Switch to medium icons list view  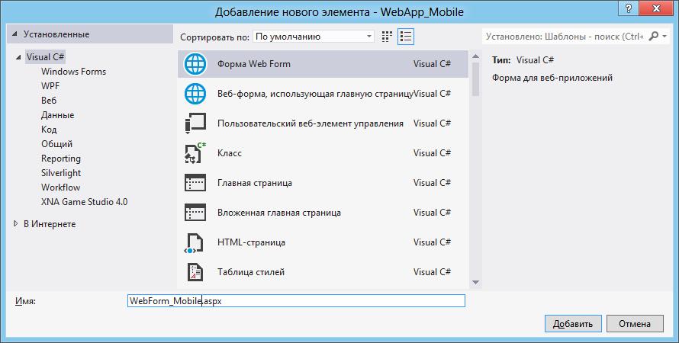[406, 36]
